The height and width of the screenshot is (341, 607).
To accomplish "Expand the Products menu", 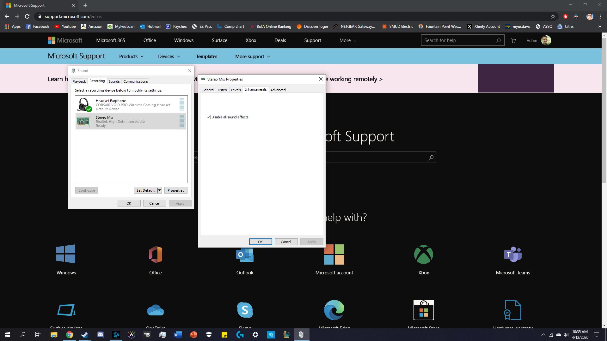I will click(131, 57).
